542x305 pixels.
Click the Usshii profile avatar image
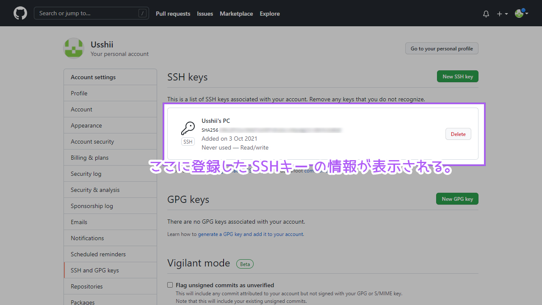(x=74, y=48)
